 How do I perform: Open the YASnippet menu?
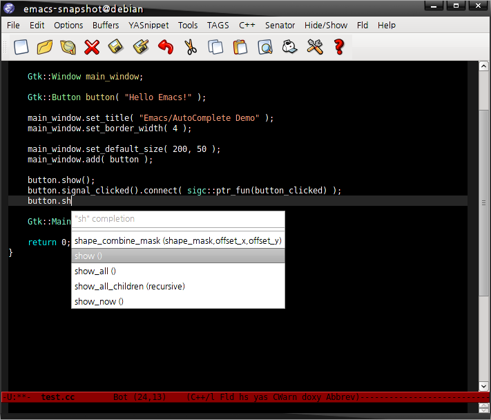pyautogui.click(x=148, y=25)
